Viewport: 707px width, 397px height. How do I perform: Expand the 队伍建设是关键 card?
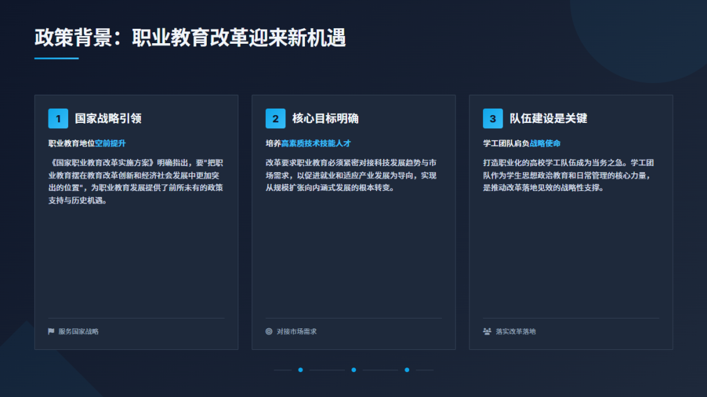pyautogui.click(x=570, y=222)
